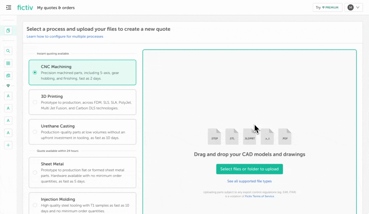
Task: Open the user account dropdown menu
Action: (353, 7)
